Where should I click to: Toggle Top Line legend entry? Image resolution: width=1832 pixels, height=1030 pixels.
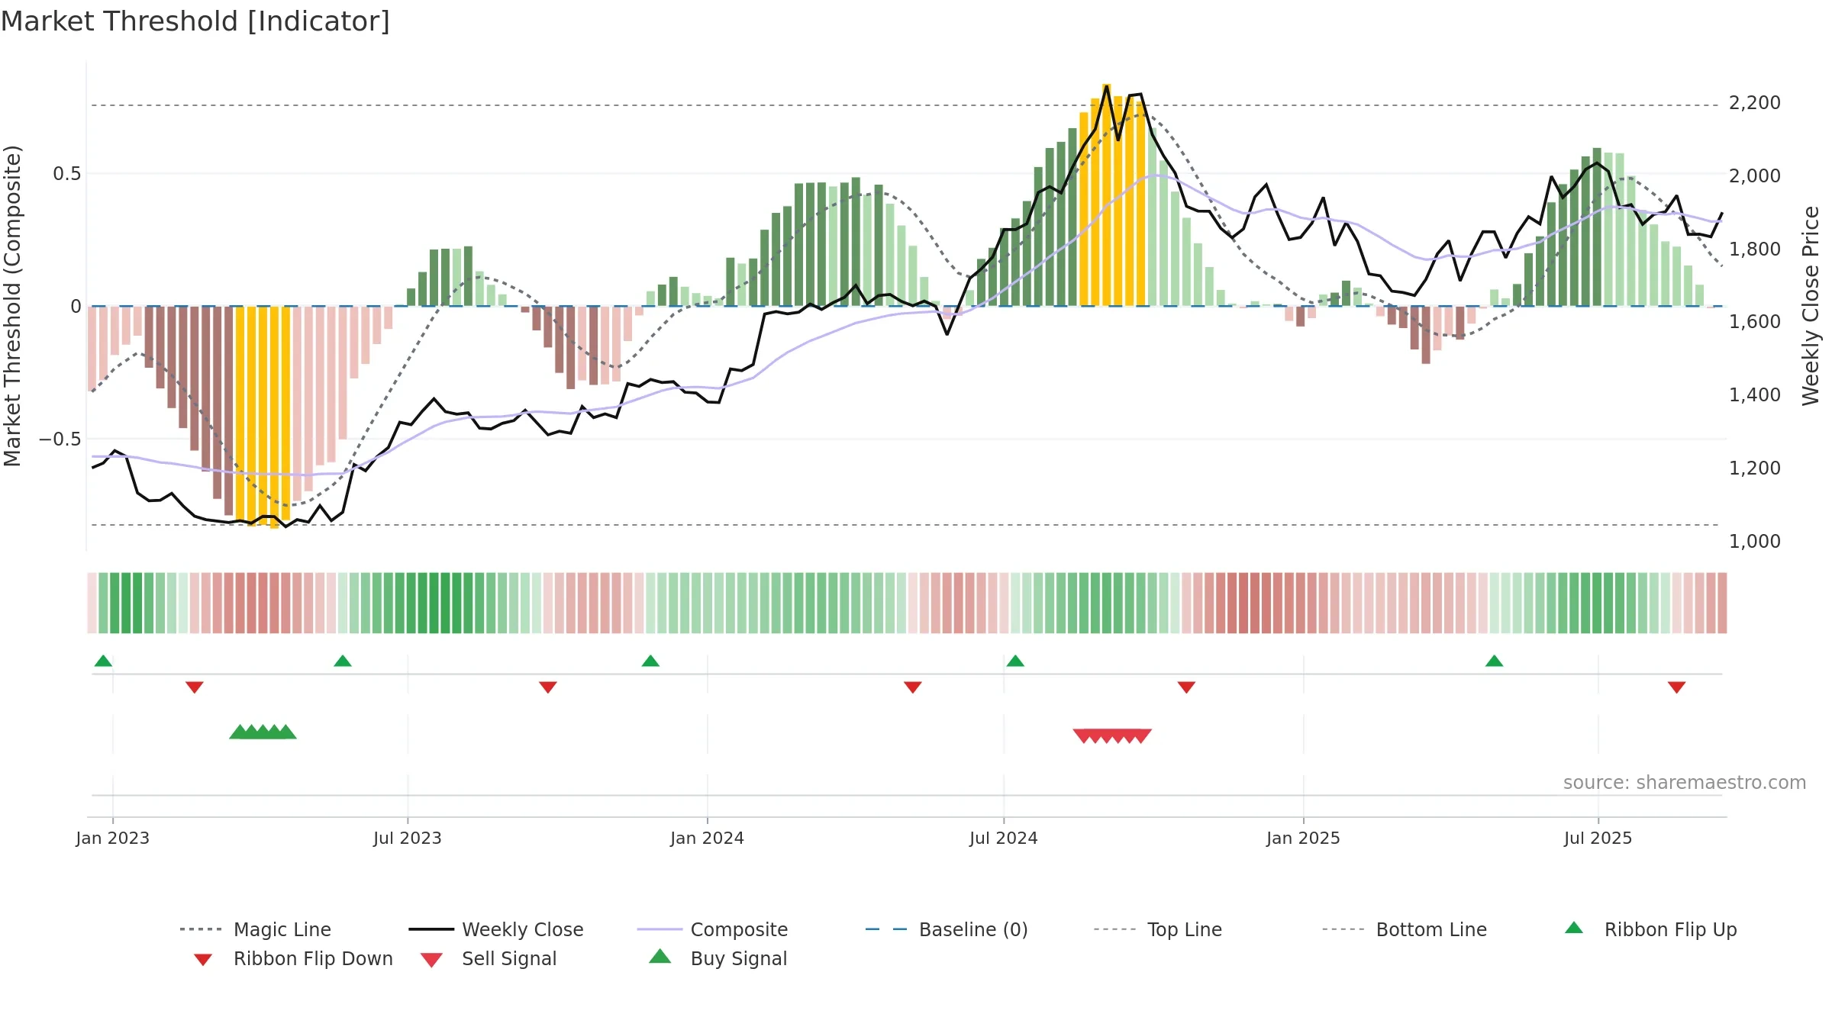1157,929
